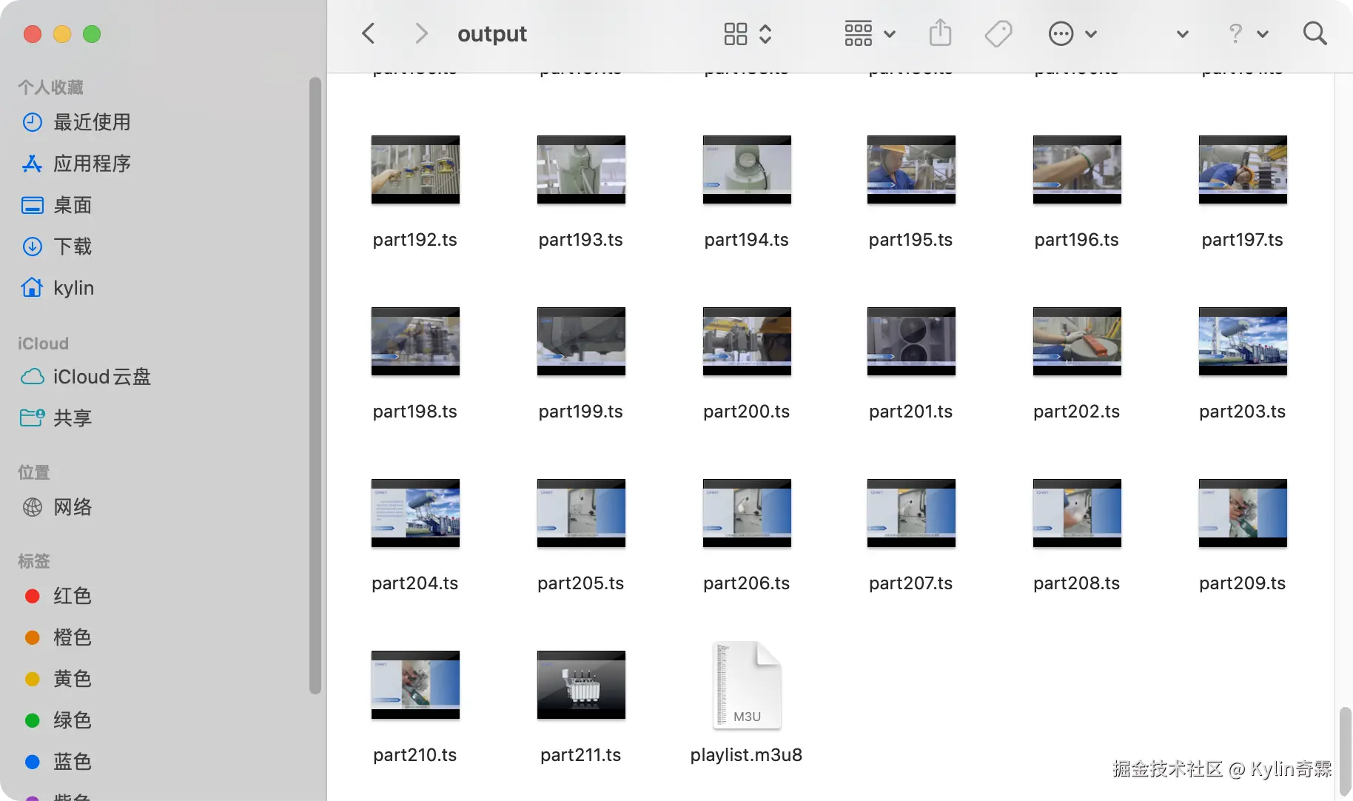This screenshot has height=801, width=1353.
Task: Select the part206.ts video thumbnail
Action: tap(747, 513)
